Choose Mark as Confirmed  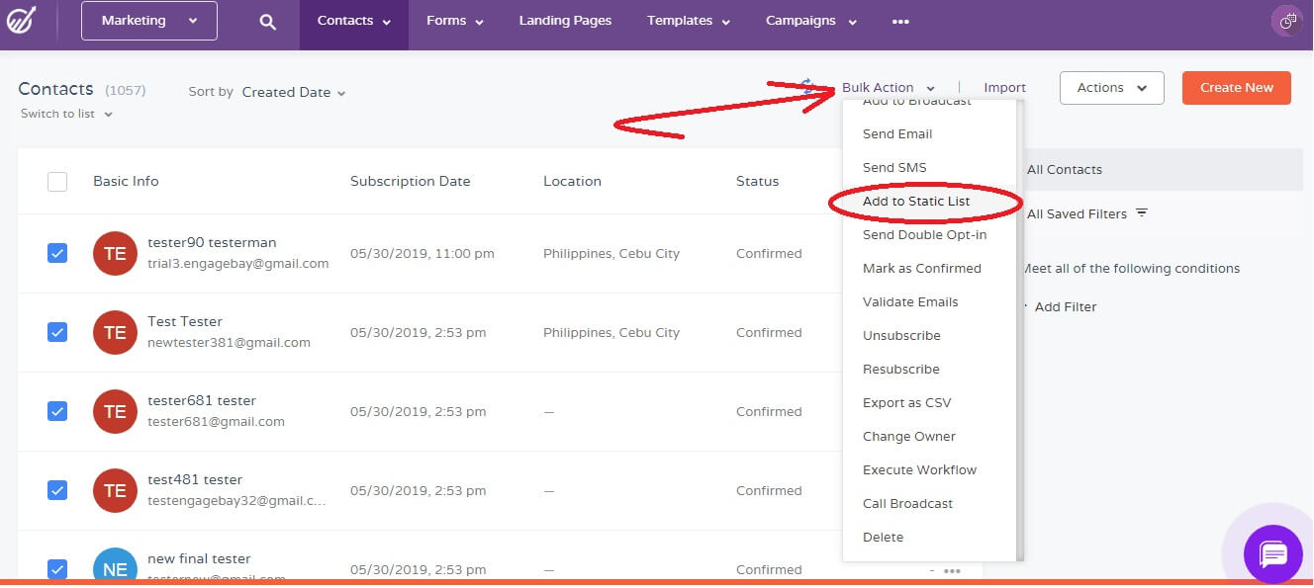(922, 269)
